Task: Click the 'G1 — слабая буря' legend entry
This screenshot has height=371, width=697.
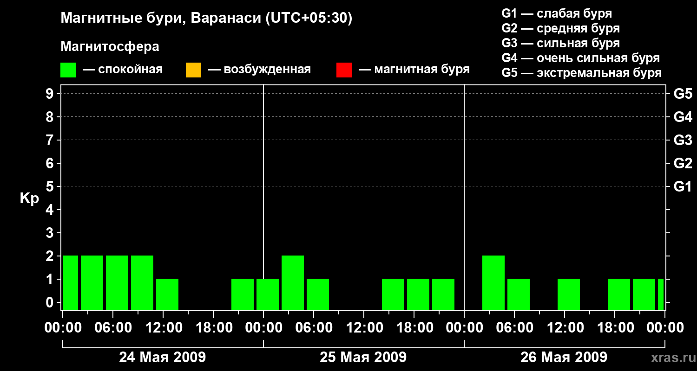Action: click(557, 13)
